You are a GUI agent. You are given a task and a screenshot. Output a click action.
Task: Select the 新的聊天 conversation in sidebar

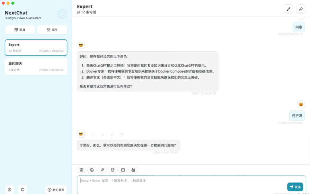click(x=36, y=66)
